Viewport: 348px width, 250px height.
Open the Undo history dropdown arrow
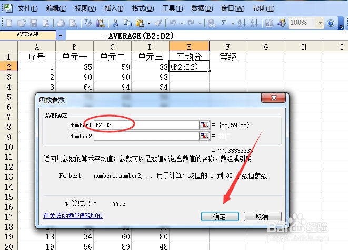tap(182, 23)
